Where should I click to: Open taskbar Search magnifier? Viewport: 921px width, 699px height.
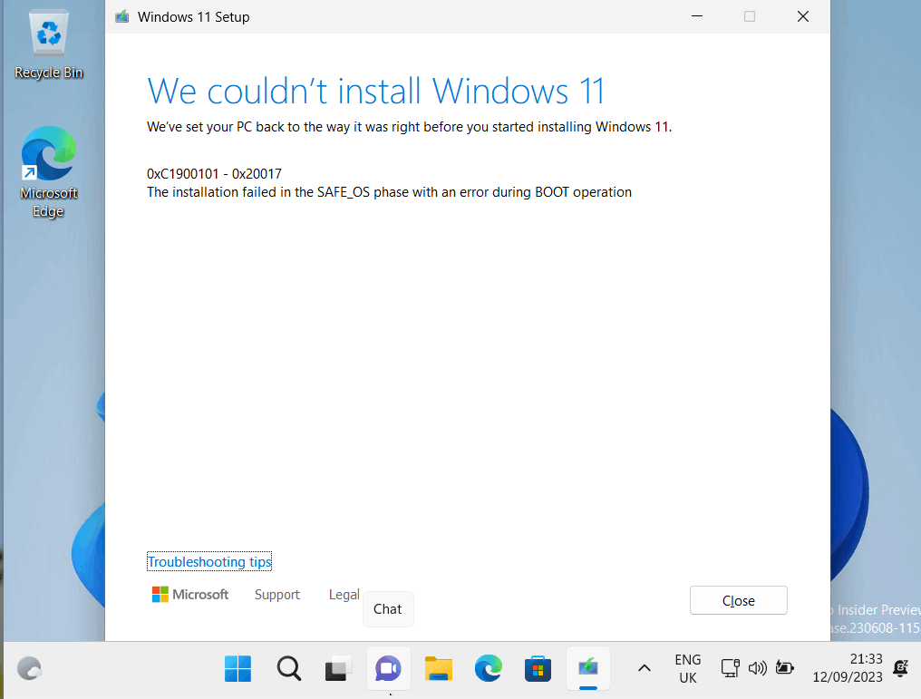[288, 668]
